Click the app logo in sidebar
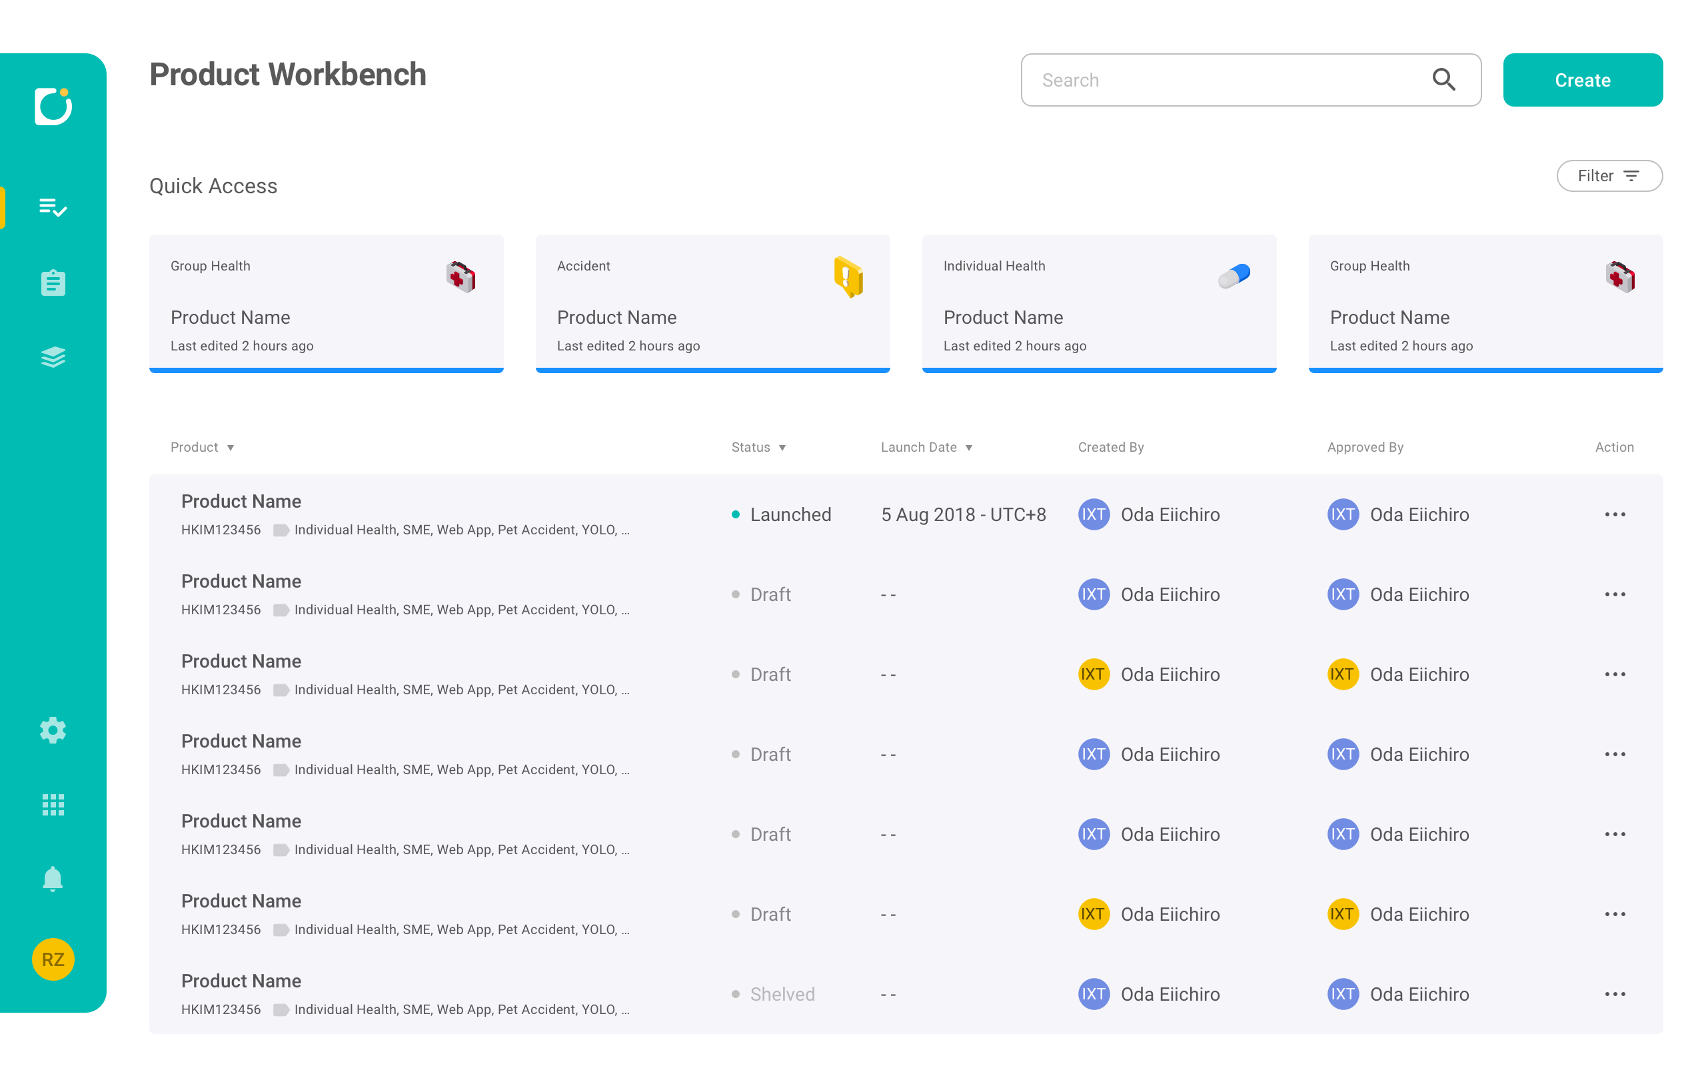The height and width of the screenshot is (1066, 1706). pos(53,107)
